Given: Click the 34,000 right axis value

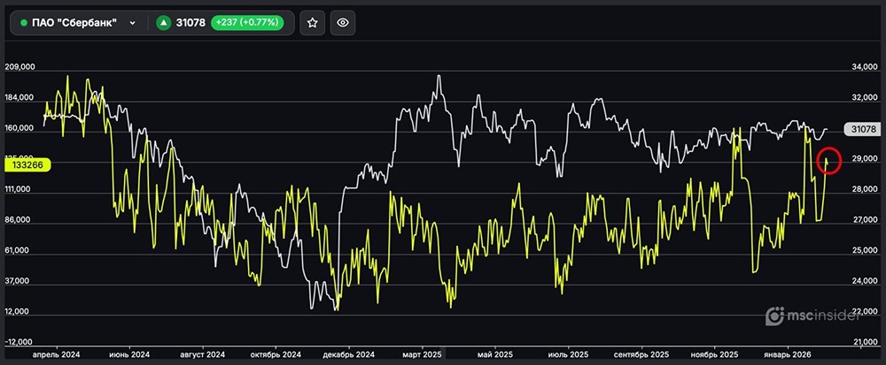Looking at the screenshot, I should pyautogui.click(x=865, y=67).
